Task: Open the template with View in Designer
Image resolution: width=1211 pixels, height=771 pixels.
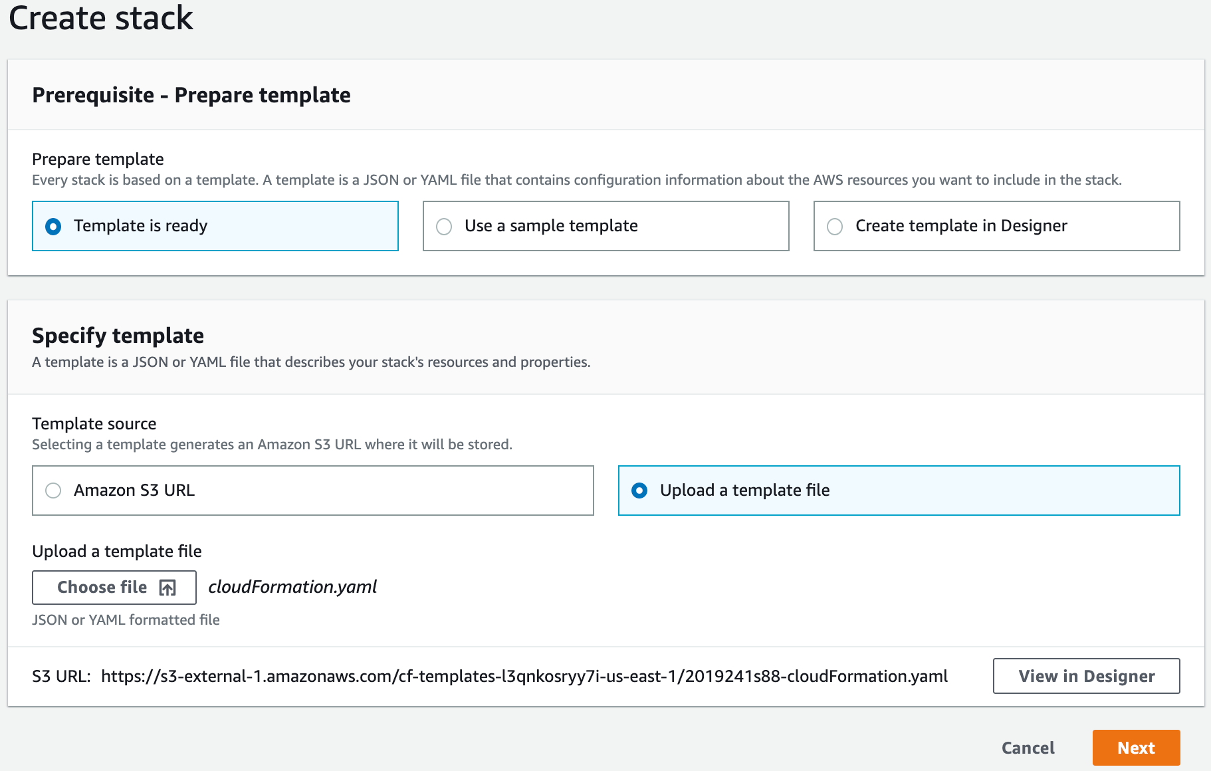Action: tap(1086, 676)
